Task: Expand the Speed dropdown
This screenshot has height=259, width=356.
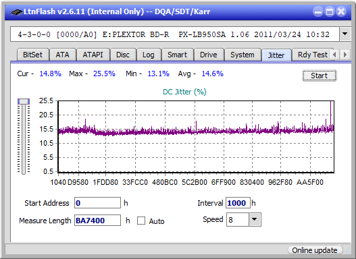Action: (x=255, y=219)
